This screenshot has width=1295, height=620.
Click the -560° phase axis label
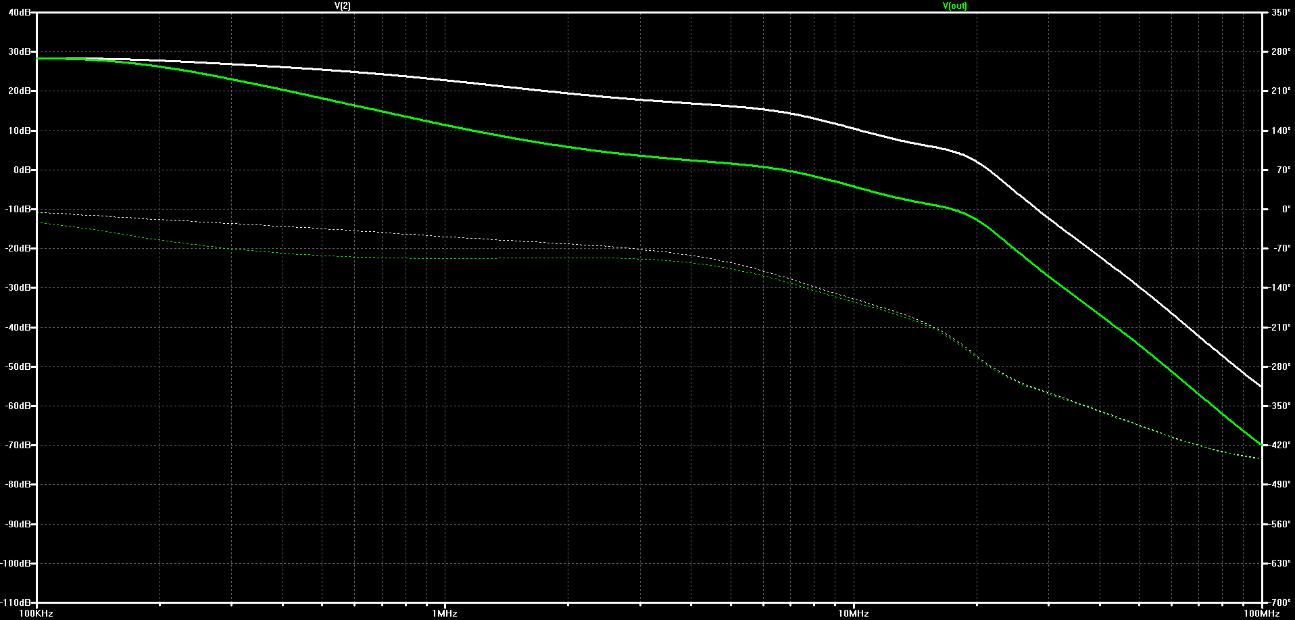click(x=1279, y=524)
